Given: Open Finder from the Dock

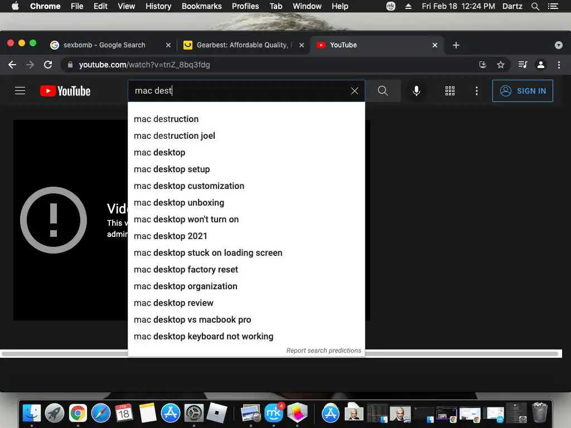Looking at the screenshot, I should (x=32, y=413).
